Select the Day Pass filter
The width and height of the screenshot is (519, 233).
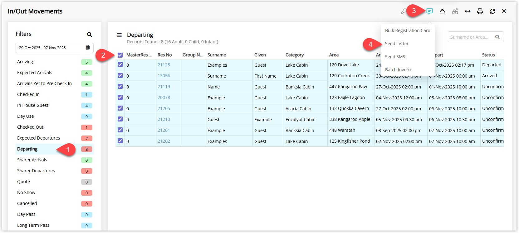point(55,214)
